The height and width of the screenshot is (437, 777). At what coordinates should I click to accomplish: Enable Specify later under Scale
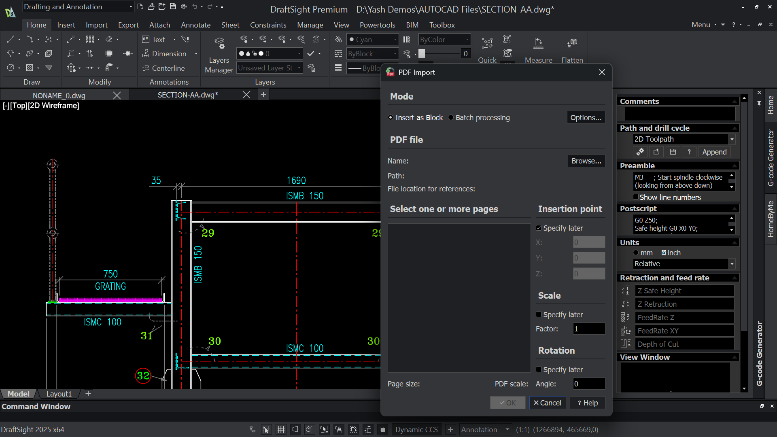pyautogui.click(x=539, y=314)
